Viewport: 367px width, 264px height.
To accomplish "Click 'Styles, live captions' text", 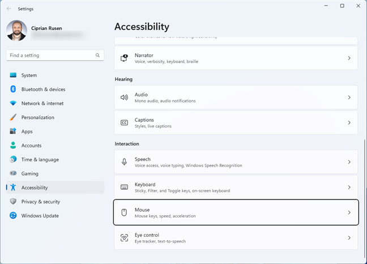I will (x=153, y=126).
